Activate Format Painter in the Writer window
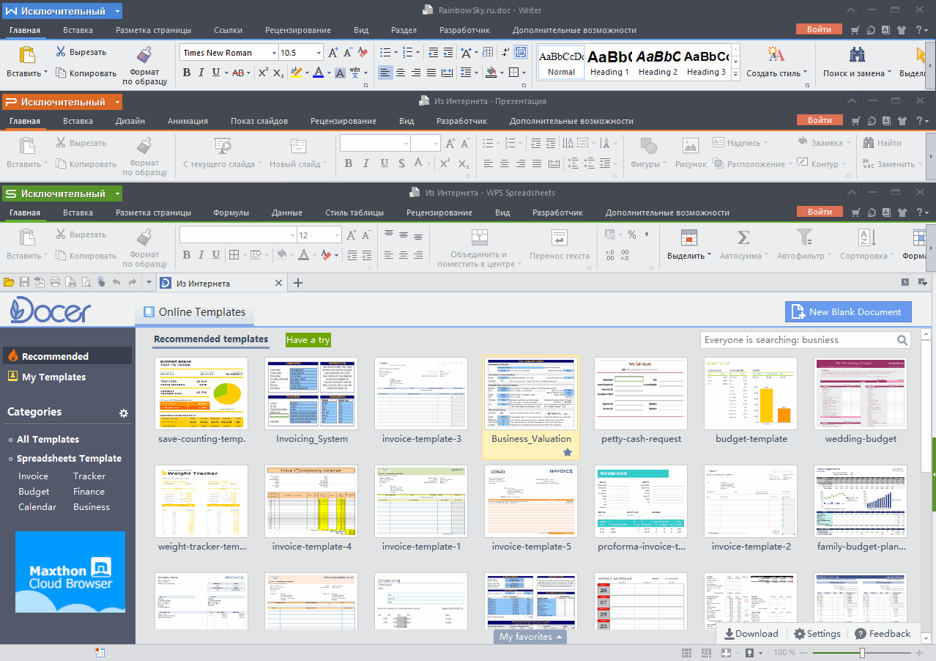936x661 pixels. [144, 65]
